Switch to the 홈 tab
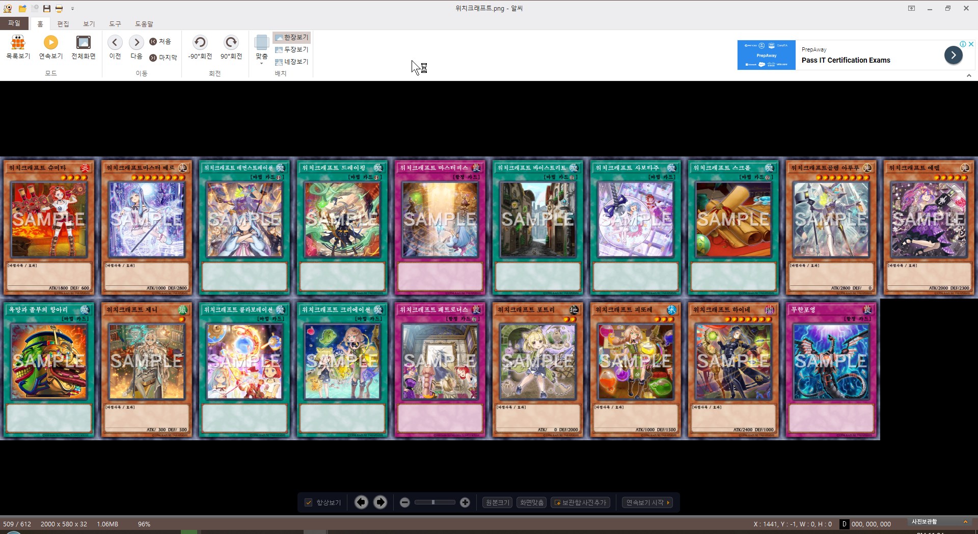978x534 pixels. pyautogui.click(x=40, y=24)
